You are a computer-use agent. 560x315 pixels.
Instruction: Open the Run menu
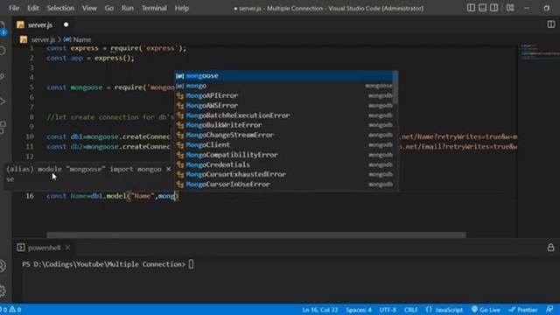(127, 8)
